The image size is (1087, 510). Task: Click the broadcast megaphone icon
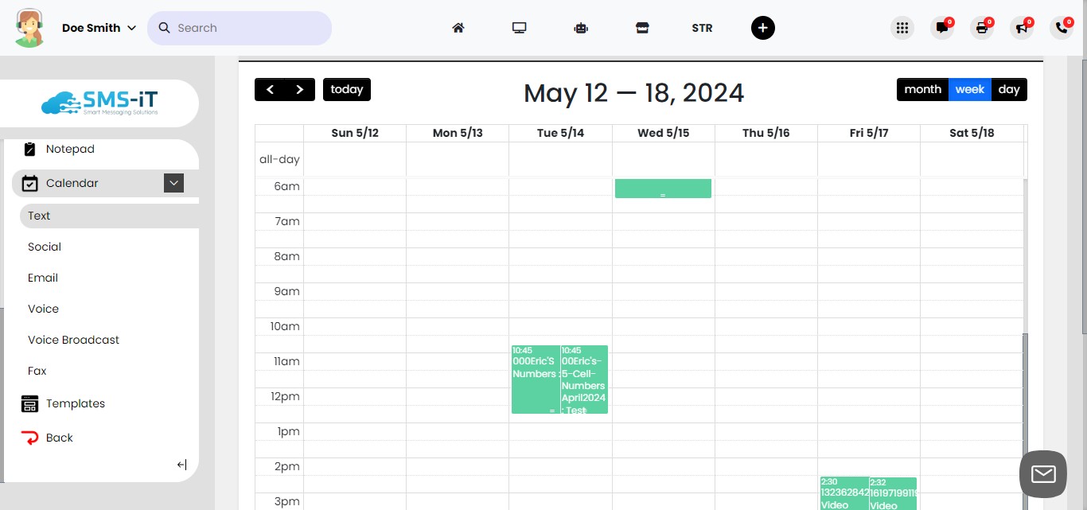pos(1021,28)
